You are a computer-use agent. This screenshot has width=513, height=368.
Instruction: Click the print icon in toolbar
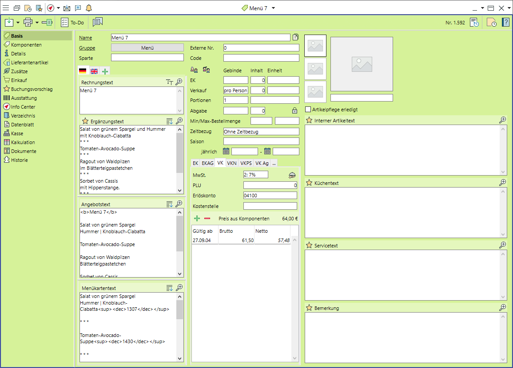[28, 22]
